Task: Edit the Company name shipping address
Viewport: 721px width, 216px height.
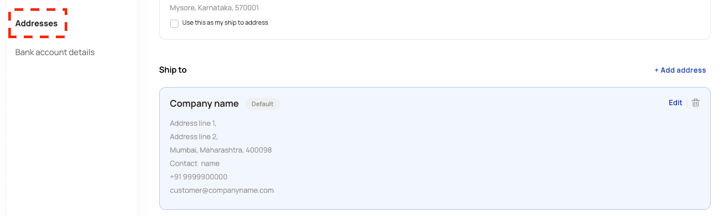Action: point(675,103)
